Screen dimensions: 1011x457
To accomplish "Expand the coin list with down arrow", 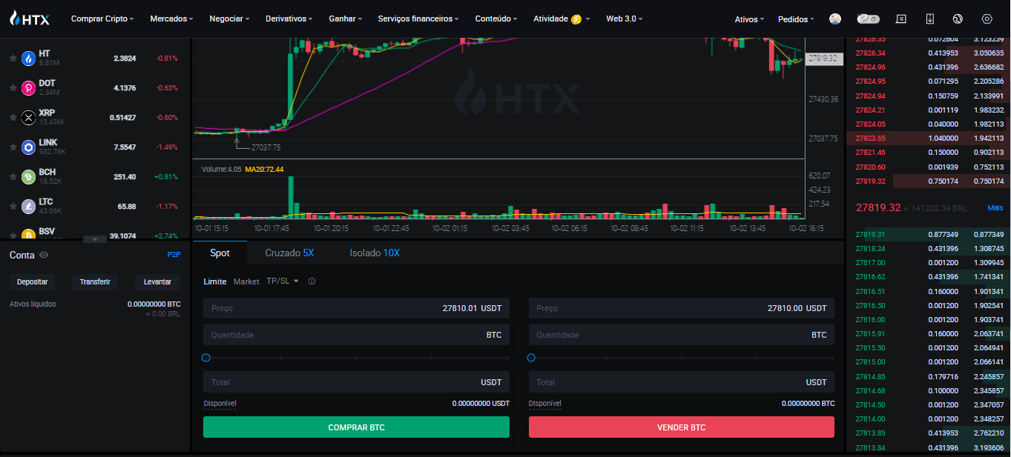I will click(94, 239).
